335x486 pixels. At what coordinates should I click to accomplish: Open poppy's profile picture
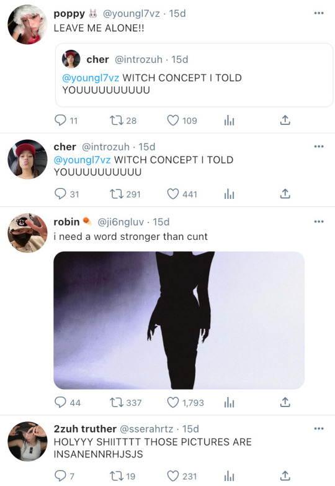tap(27, 24)
